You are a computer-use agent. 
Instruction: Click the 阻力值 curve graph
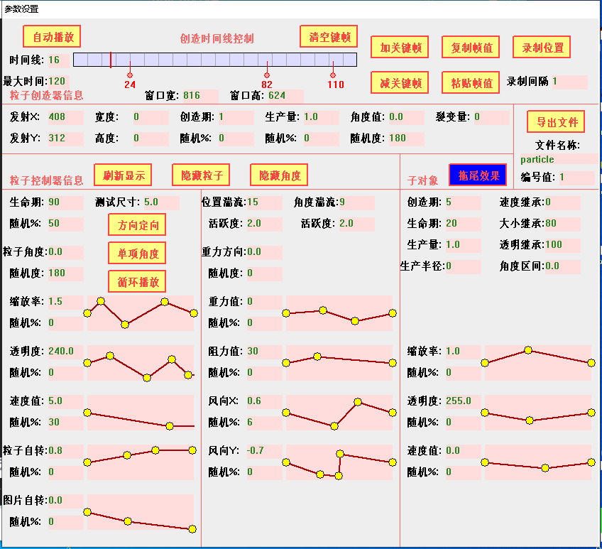[x=339, y=363]
